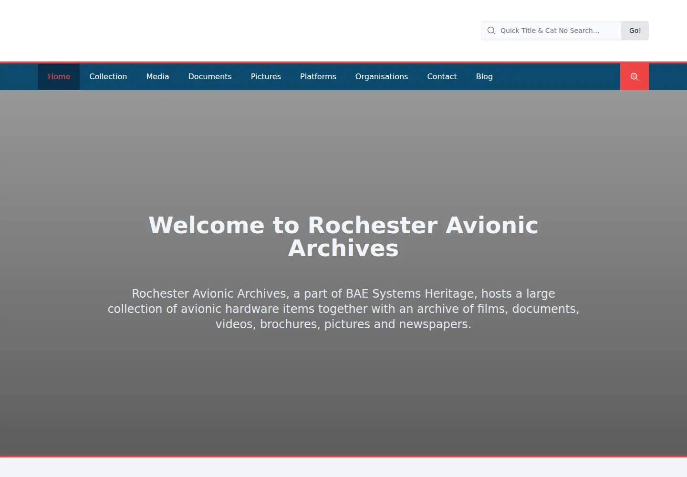Click the BAE Systems Heritage description paragraph
This screenshot has height=477, width=687.
point(343,309)
